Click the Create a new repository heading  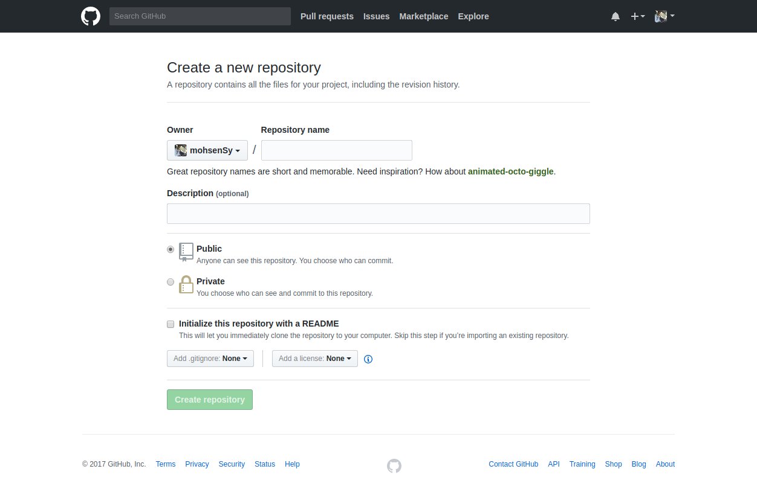point(244,68)
